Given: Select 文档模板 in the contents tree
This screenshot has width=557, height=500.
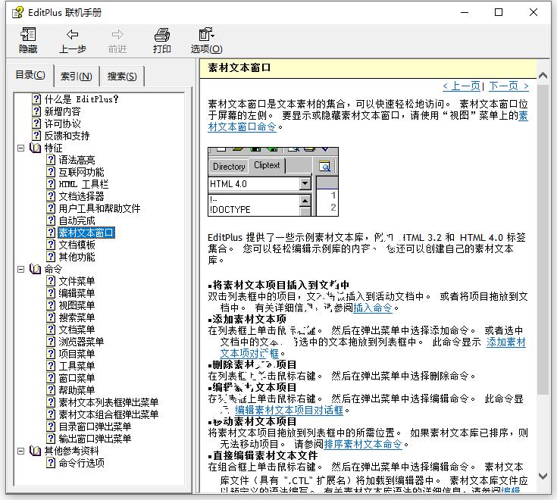Looking at the screenshot, I should click(77, 245).
